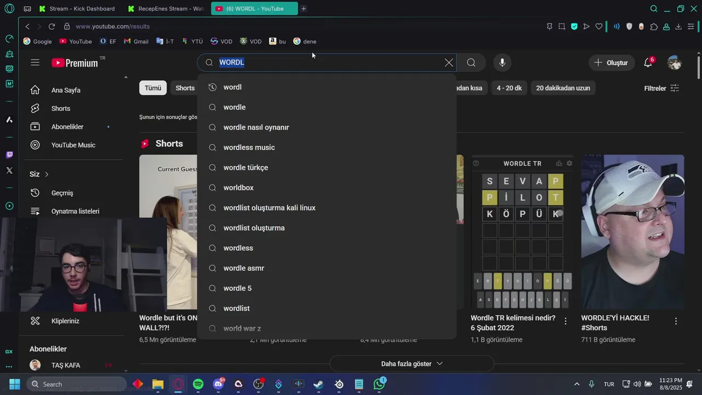This screenshot has width=702, height=395.
Task: Open the account avatar menu
Action: click(675, 63)
